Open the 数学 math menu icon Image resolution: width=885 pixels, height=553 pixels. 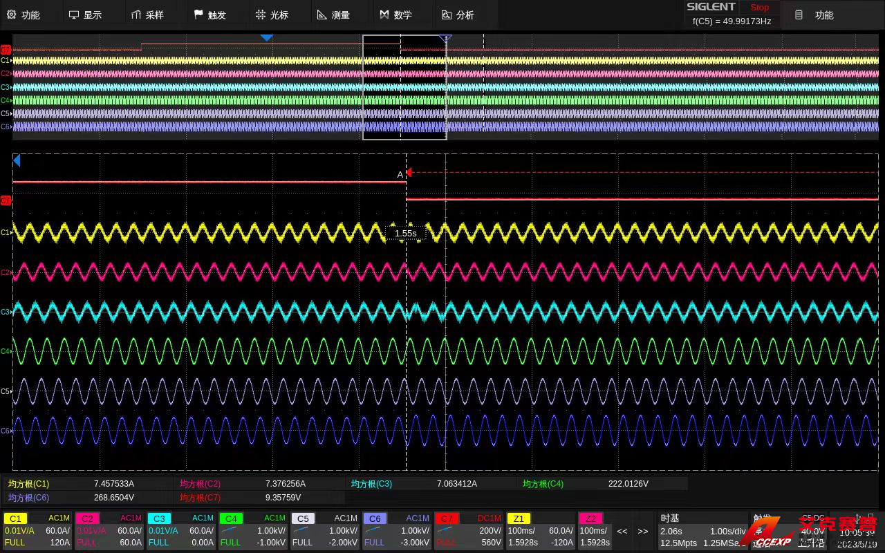(384, 15)
